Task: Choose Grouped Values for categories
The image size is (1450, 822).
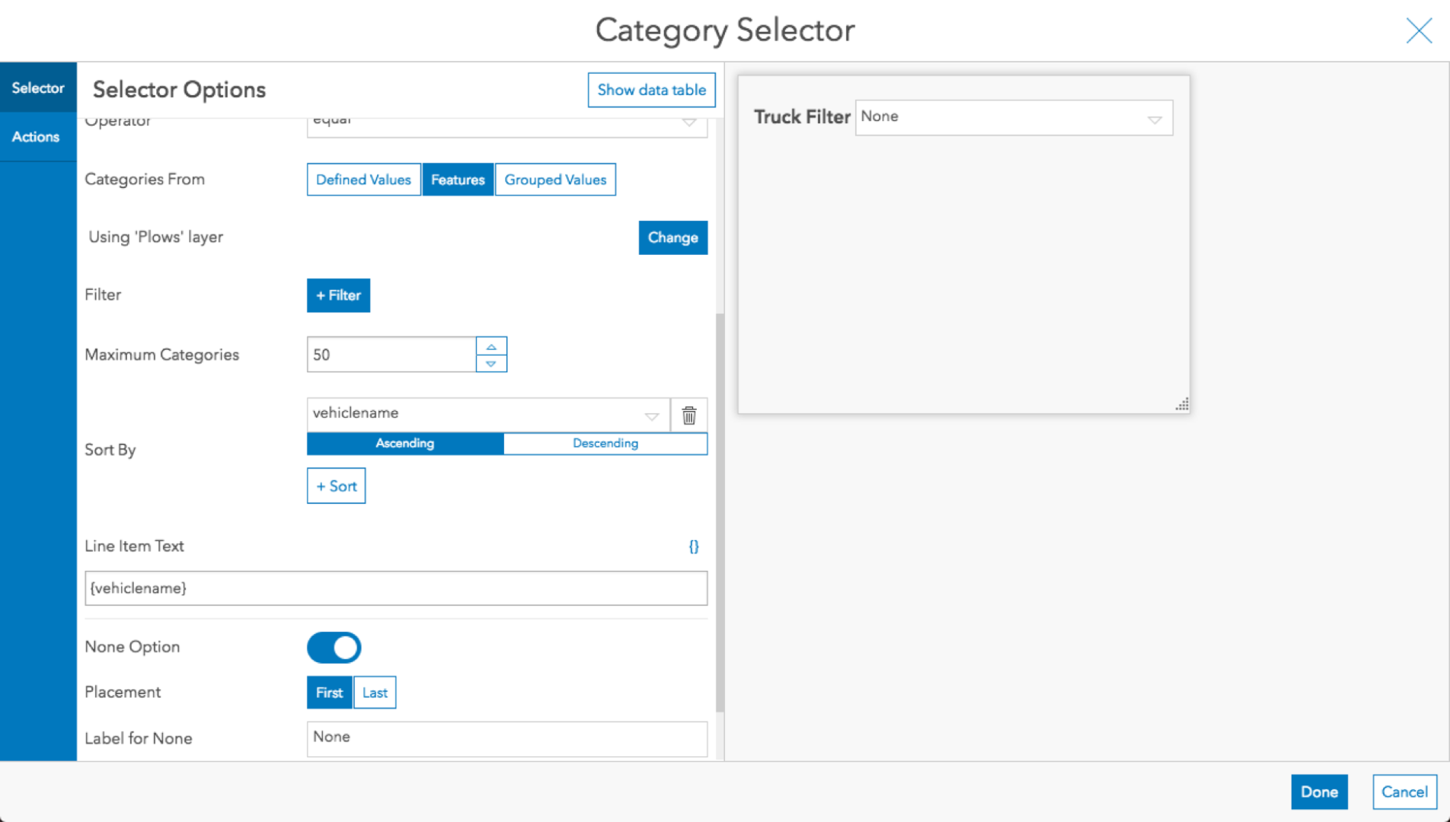Action: (555, 180)
